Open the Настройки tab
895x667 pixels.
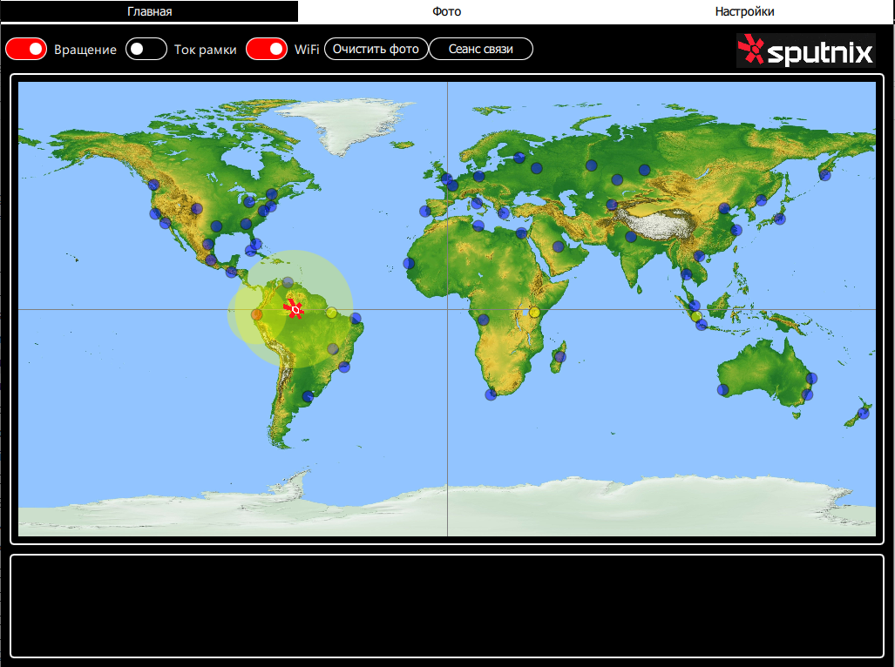pos(745,11)
